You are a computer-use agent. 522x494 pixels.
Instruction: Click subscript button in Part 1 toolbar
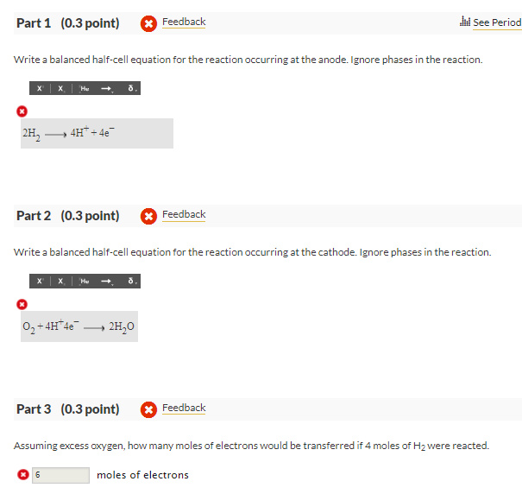[x=60, y=88]
